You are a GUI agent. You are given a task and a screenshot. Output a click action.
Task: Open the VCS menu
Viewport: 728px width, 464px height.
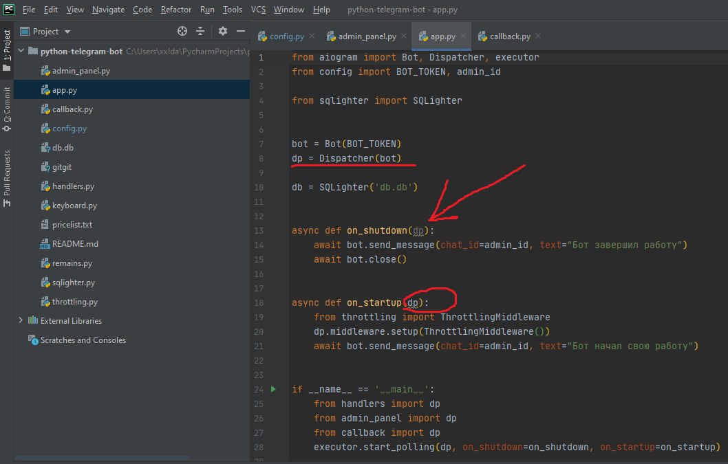tap(258, 10)
